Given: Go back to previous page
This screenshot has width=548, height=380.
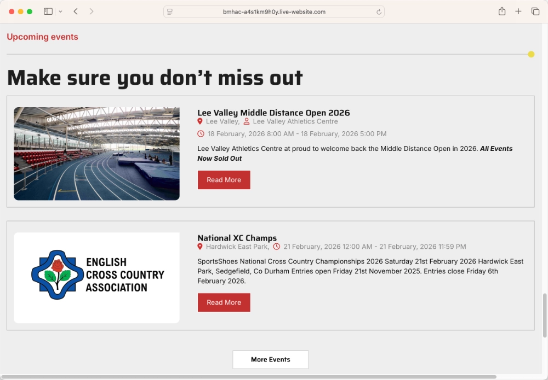Looking at the screenshot, I should [76, 11].
